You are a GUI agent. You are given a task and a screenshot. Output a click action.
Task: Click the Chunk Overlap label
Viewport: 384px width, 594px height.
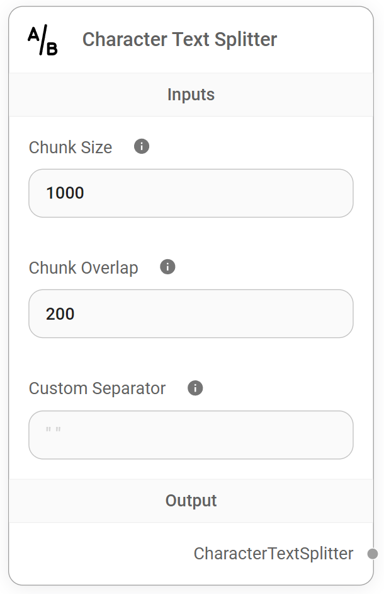tap(82, 267)
